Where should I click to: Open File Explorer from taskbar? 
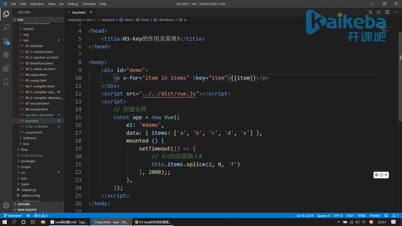[x=43, y=222]
